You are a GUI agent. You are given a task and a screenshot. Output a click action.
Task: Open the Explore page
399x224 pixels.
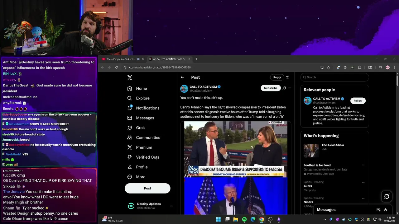pos(138,98)
